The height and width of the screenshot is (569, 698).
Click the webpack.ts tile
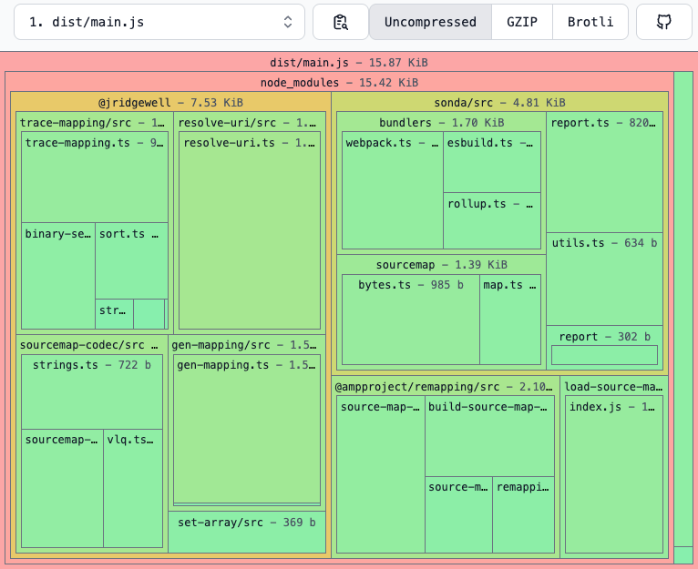point(392,190)
